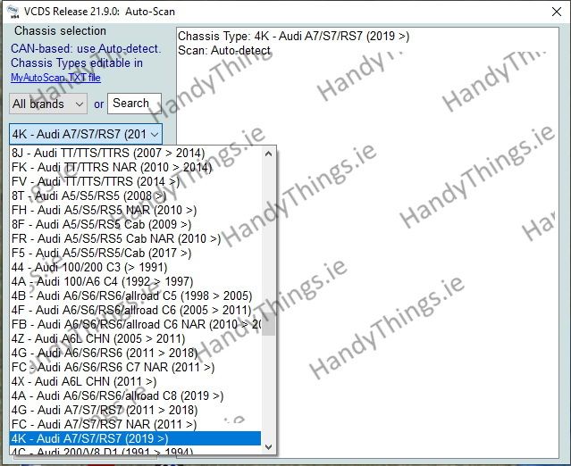Screen dimensions: 571x466
Task: Close the Auto-Scan window
Action: pyautogui.click(x=557, y=12)
